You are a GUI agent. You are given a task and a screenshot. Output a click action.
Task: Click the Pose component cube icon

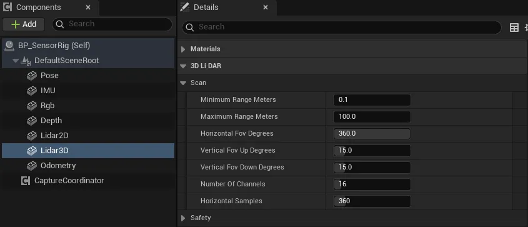(32, 76)
